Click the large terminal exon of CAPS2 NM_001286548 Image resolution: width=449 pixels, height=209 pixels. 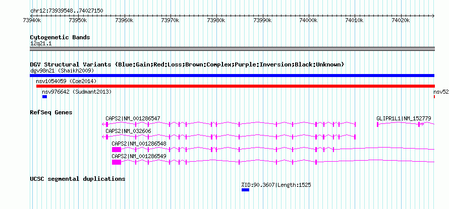click(x=117, y=150)
